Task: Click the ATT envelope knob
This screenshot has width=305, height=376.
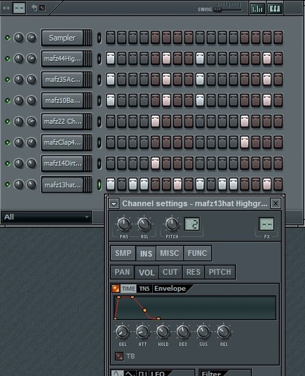Action: [142, 332]
